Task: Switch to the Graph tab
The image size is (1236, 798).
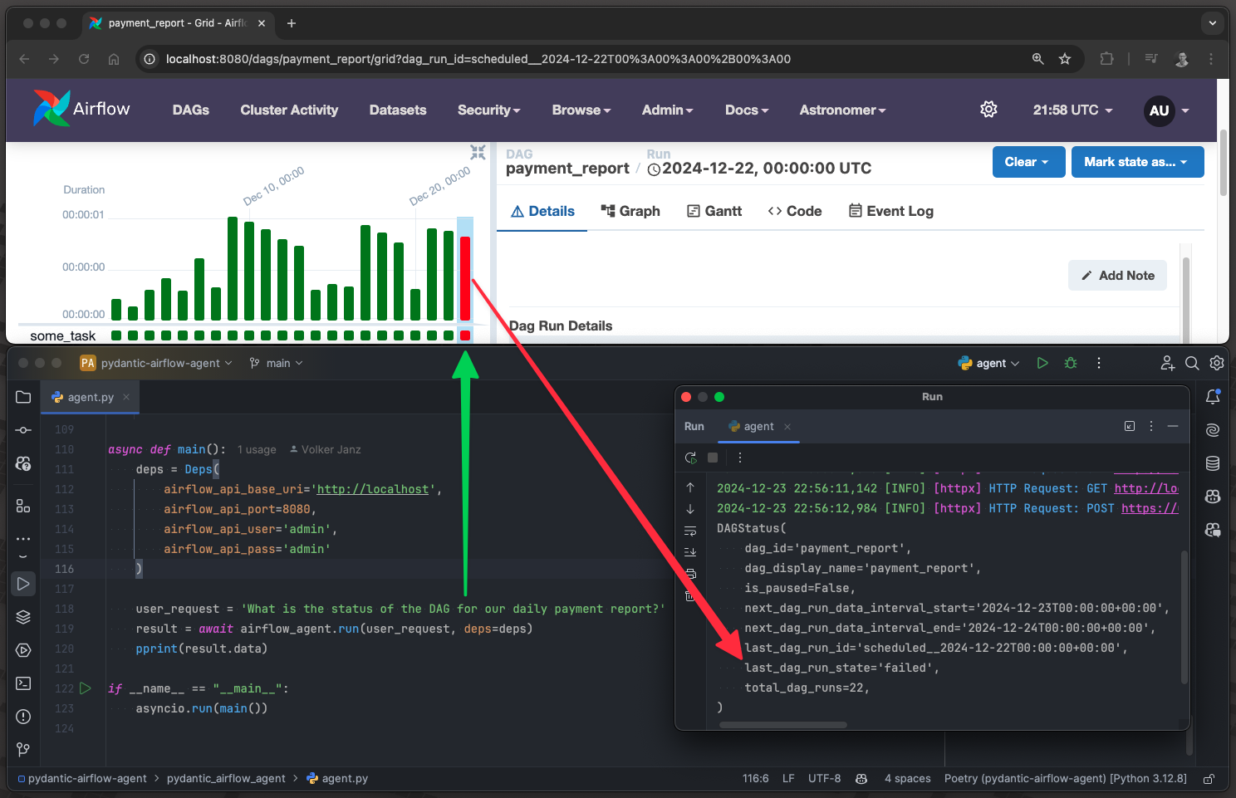Action: coord(630,211)
